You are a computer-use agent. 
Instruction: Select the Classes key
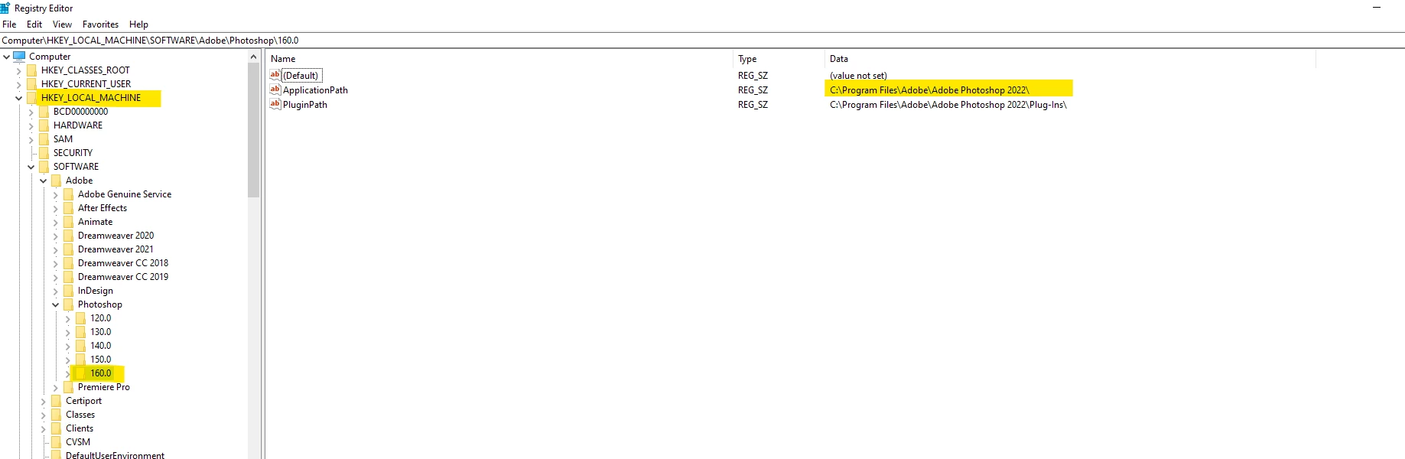point(80,415)
